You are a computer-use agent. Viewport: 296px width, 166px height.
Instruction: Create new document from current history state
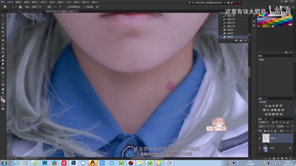236,40
